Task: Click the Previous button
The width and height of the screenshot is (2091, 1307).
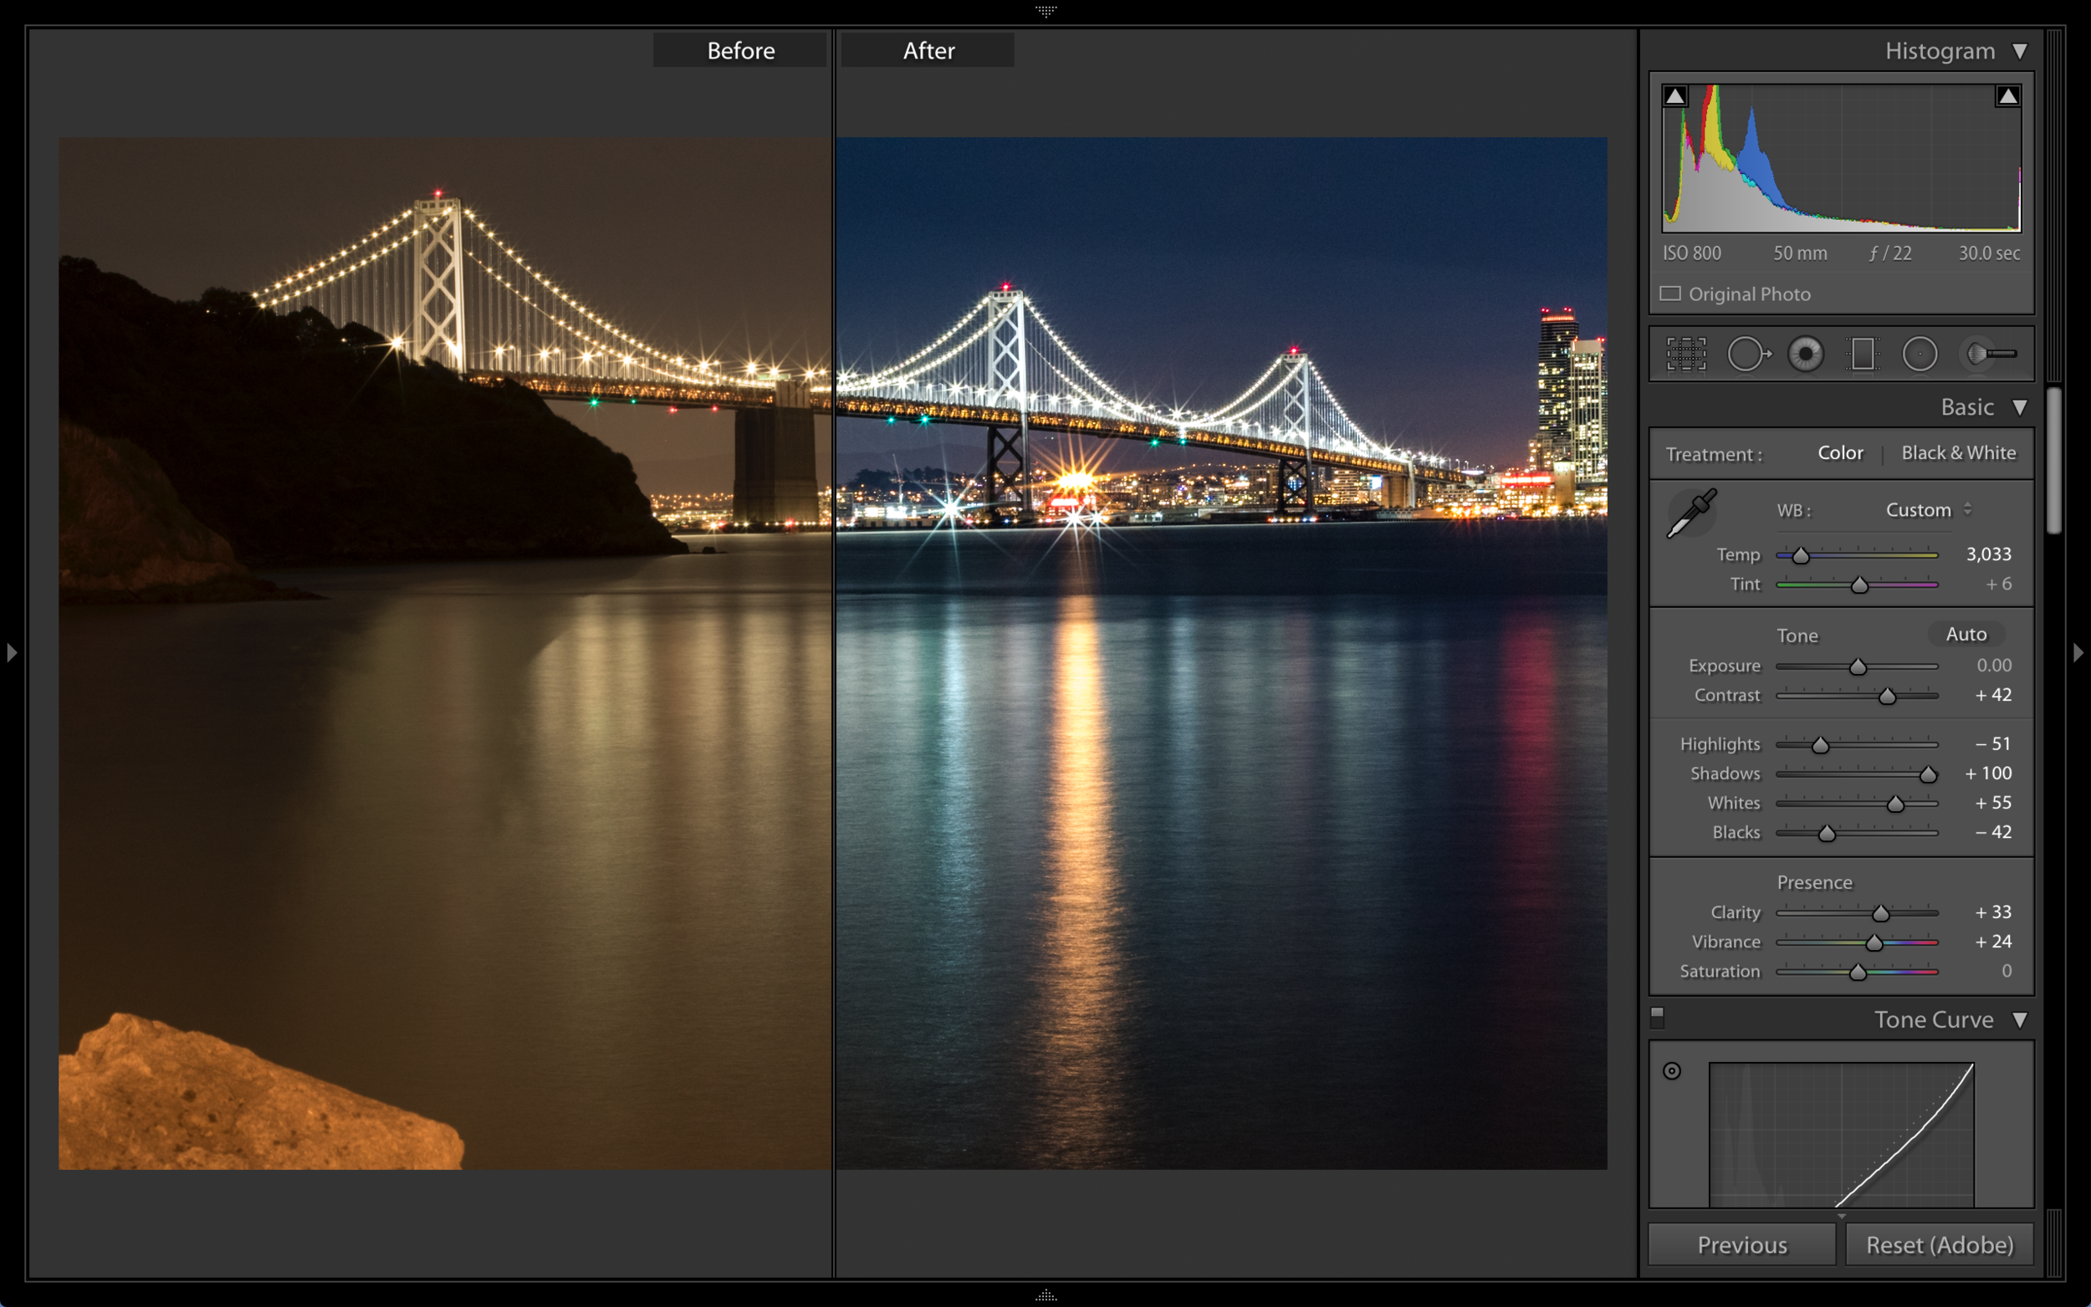Action: click(x=1741, y=1245)
